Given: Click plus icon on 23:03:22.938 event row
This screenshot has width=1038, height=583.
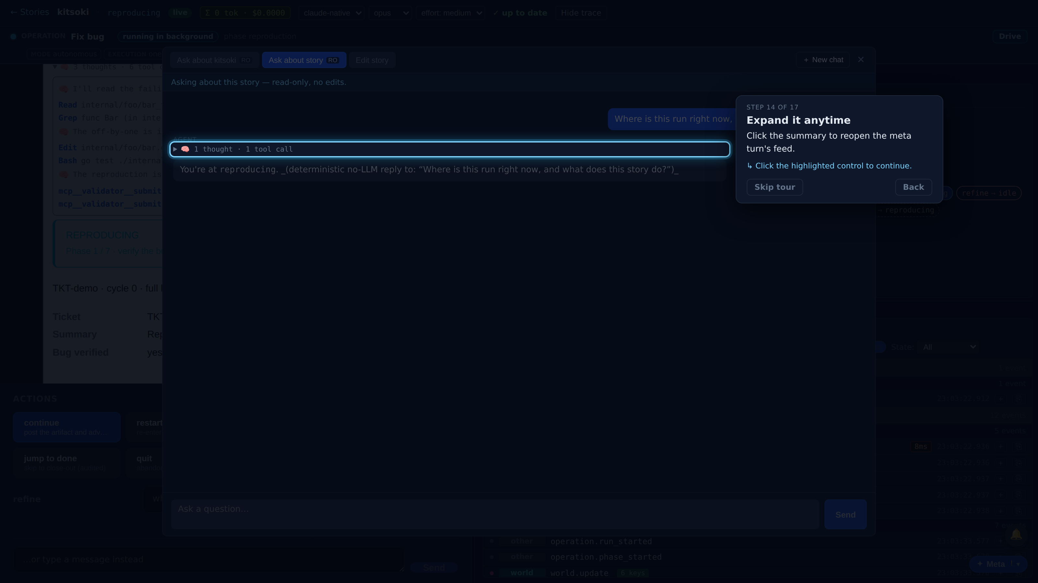Looking at the screenshot, I should click(1001, 510).
